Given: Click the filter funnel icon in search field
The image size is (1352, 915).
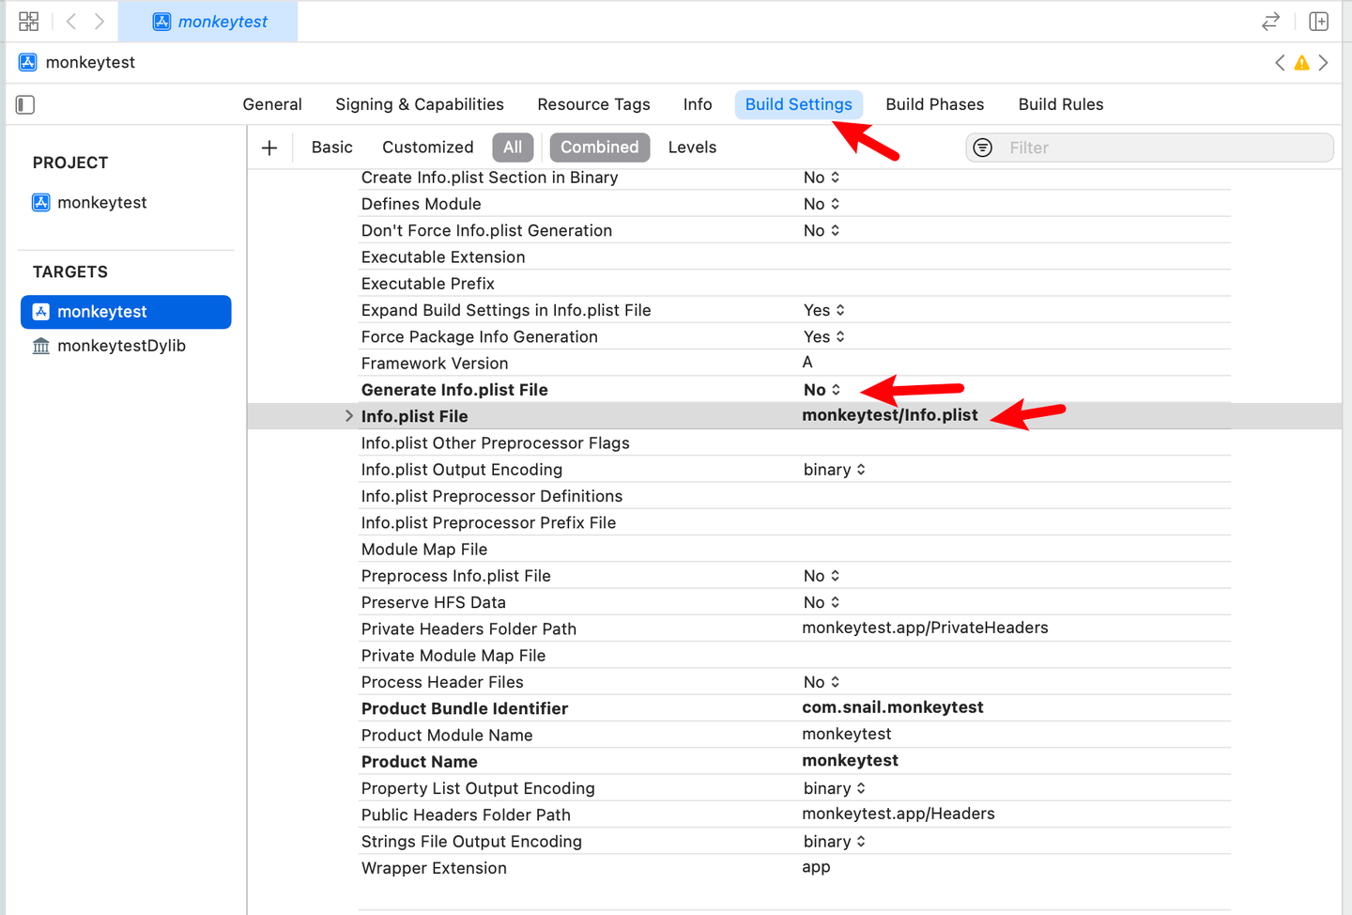Looking at the screenshot, I should click(x=983, y=147).
